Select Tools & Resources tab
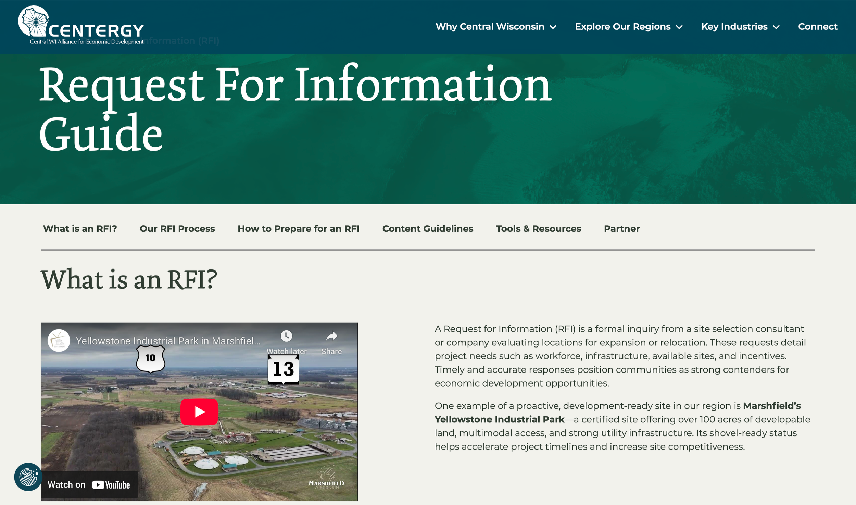Screen dimensions: 856x505 tap(538, 228)
